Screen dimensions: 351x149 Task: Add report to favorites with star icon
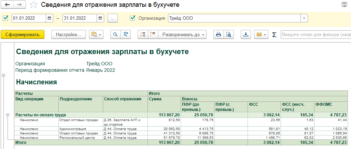pyautogui.click(x=33, y=5)
